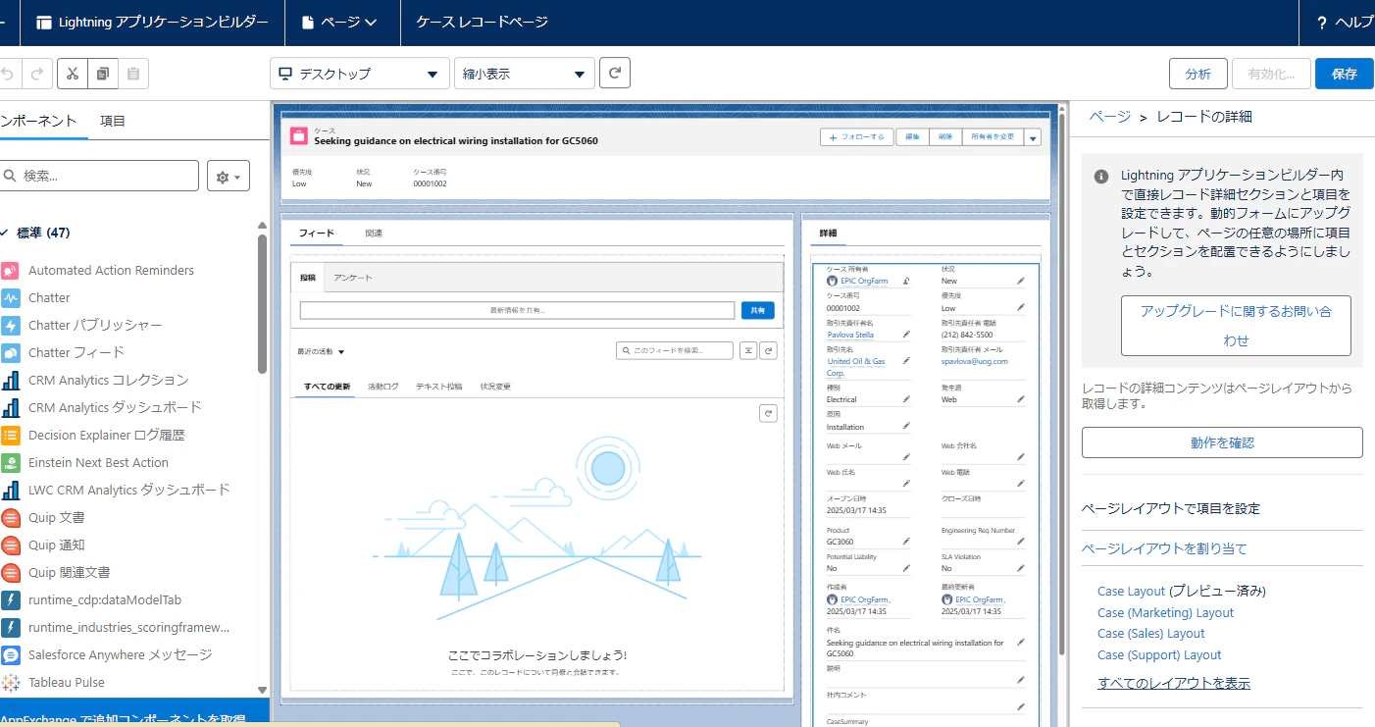Screen dimensions: 1375x727
Task: Click the copy icon in toolbar
Action: click(103, 74)
